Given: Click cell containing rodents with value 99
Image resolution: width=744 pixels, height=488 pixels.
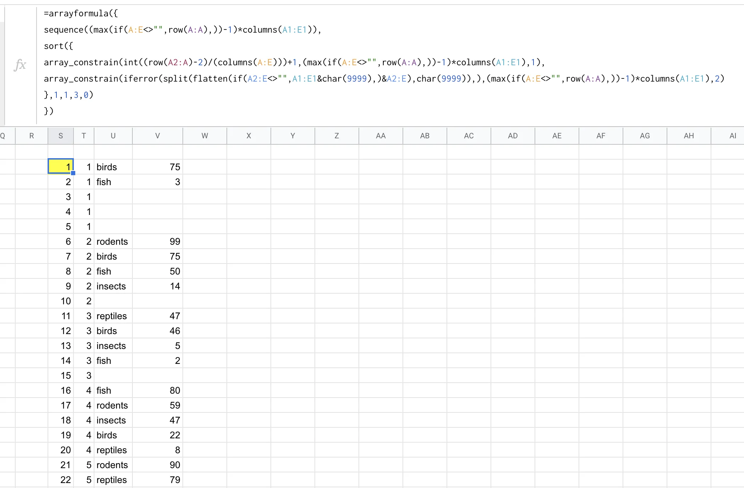Looking at the screenshot, I should (113, 242).
